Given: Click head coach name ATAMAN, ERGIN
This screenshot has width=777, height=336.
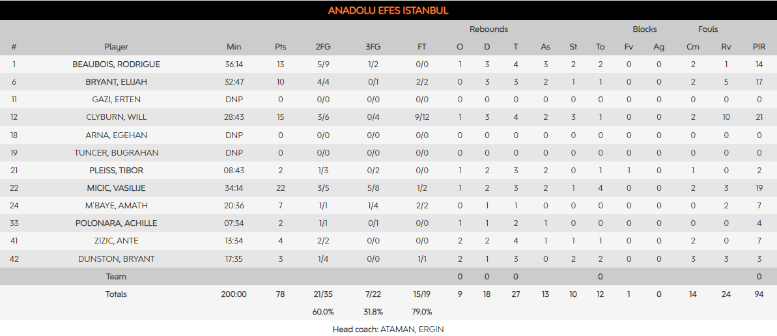Looking at the screenshot, I should pos(410,329).
